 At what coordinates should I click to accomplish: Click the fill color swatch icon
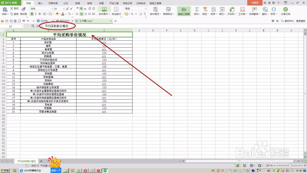[57, 14]
